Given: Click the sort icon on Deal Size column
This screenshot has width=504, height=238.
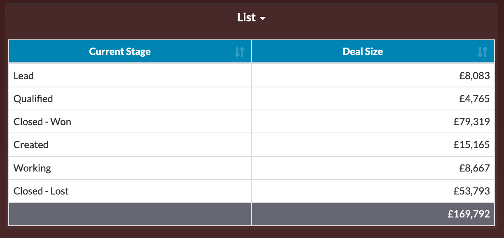Looking at the screenshot, I should coord(482,51).
